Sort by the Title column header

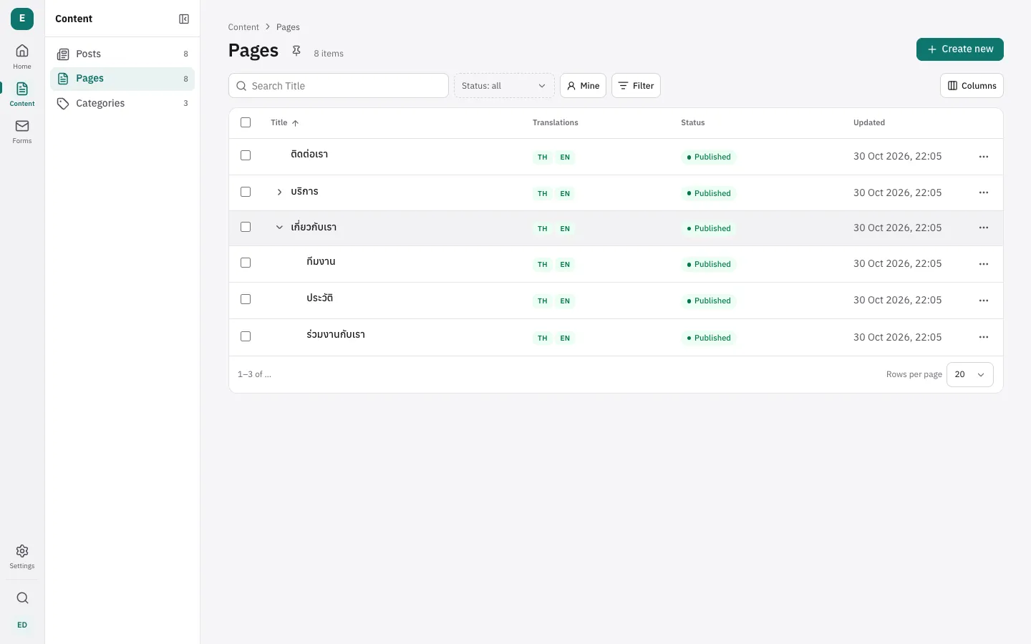click(285, 123)
